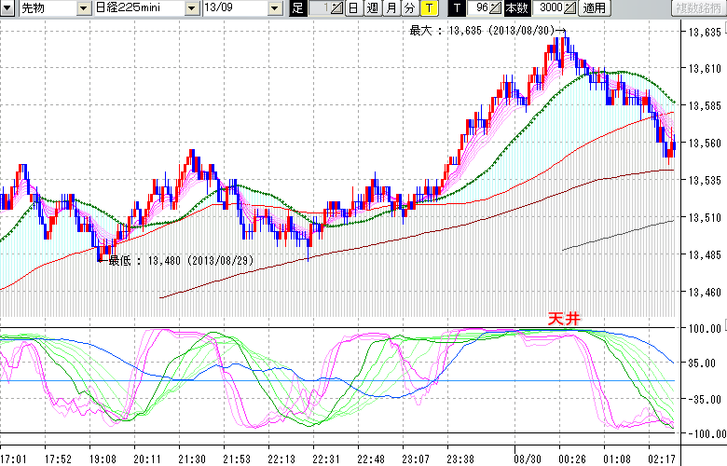The image size is (727, 466).
Task: Toggle the yellow T tick button
Action: click(428, 8)
